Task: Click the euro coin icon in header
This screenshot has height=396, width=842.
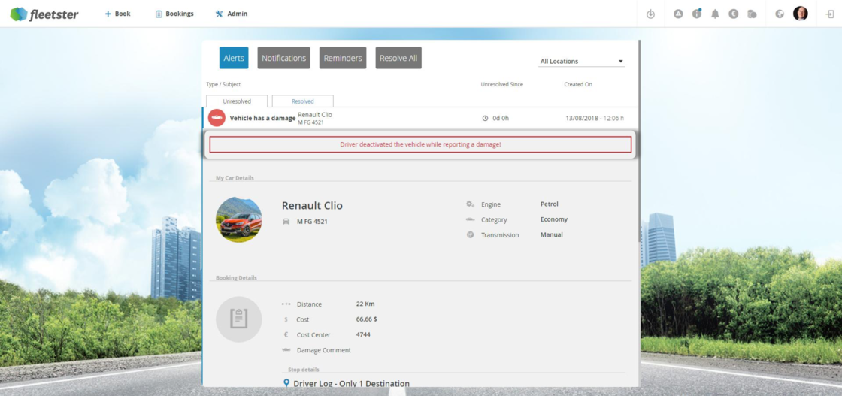Action: tap(734, 14)
